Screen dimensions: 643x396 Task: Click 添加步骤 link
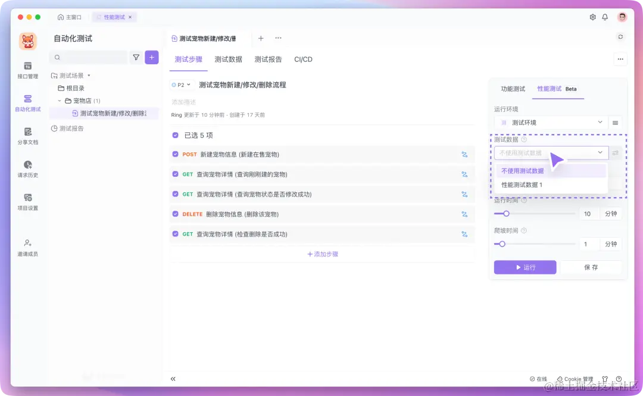point(323,254)
